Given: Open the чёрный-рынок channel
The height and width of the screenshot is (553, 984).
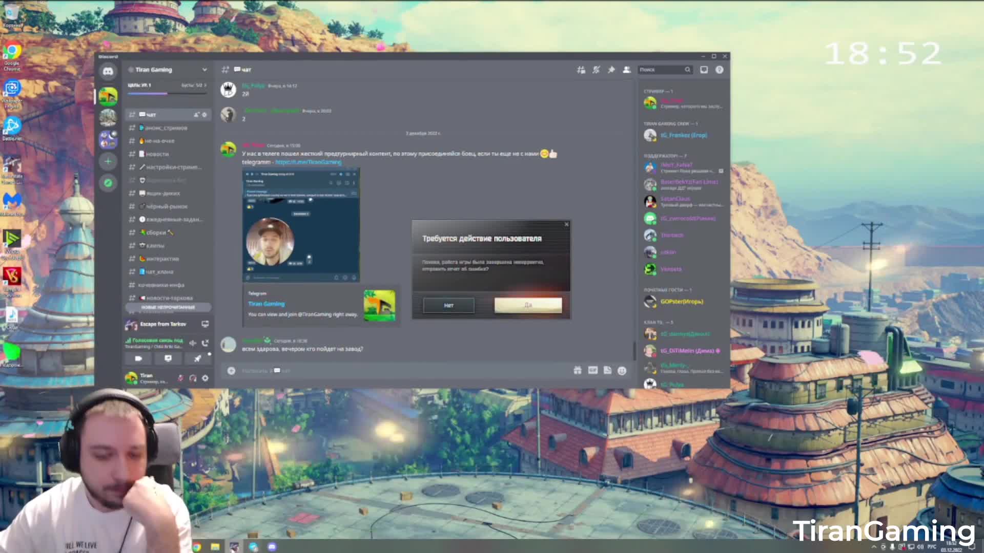Looking at the screenshot, I should point(168,206).
